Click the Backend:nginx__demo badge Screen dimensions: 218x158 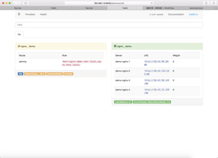(x=35, y=74)
